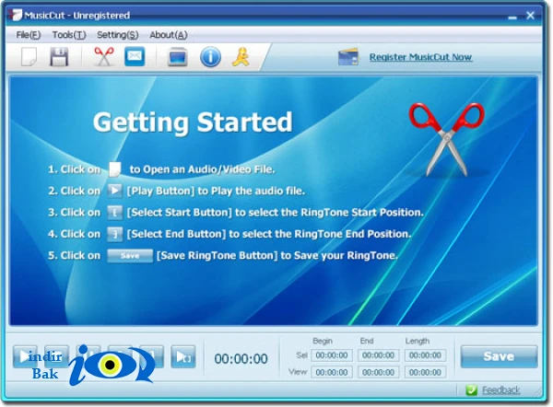553x407 pixels.
Task: Open the File(F) menu
Action: [x=29, y=35]
